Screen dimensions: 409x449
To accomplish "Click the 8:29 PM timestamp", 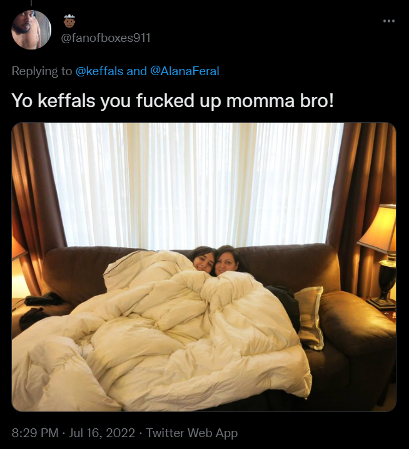I will click(35, 433).
